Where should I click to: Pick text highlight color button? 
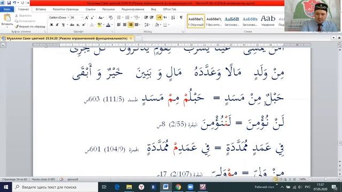coord(99,25)
